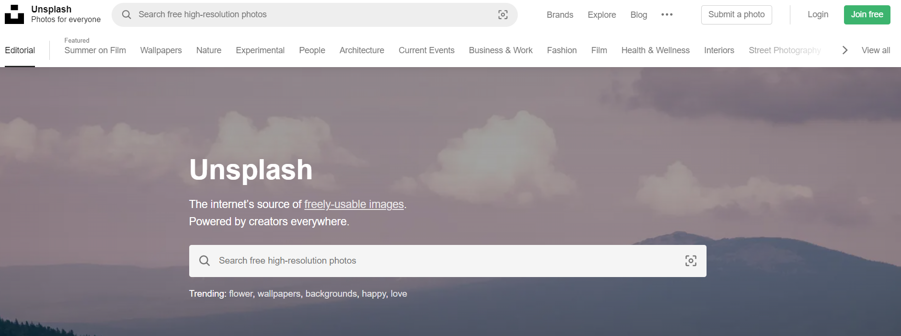Open the Fashion category
The width and height of the screenshot is (901, 336).
tap(562, 50)
